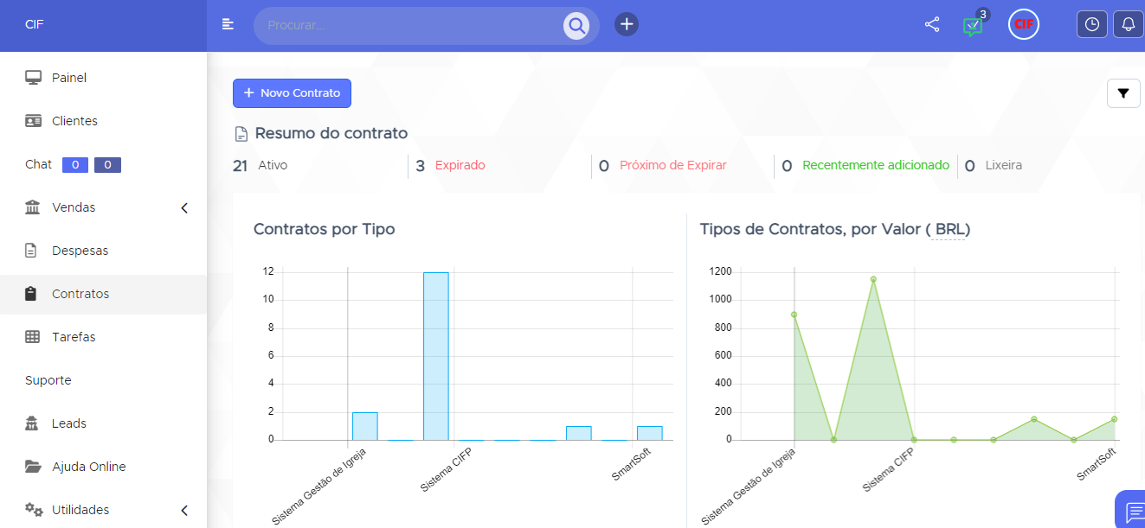Click the tallest Sistema CIFP bar
Viewport: 1145px width, 528px height.
(x=435, y=356)
